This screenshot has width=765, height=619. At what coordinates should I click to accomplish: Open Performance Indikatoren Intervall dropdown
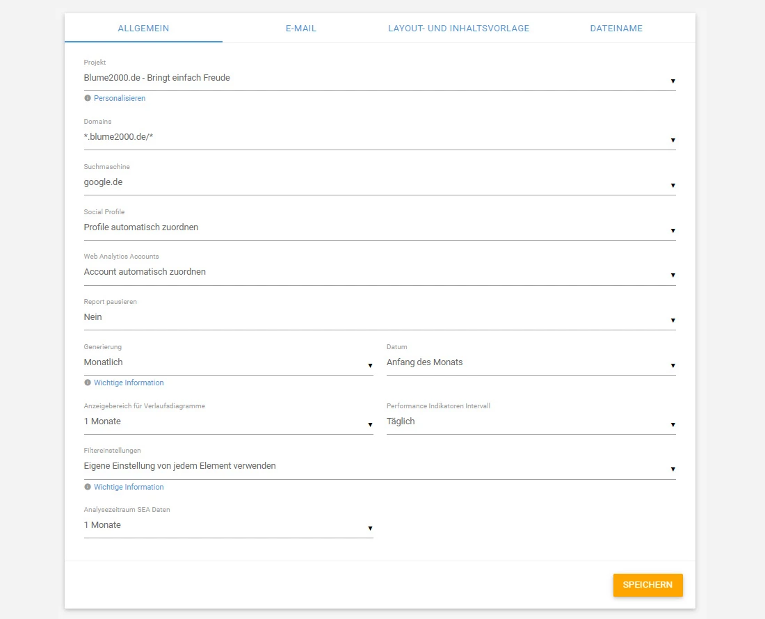[531, 422]
